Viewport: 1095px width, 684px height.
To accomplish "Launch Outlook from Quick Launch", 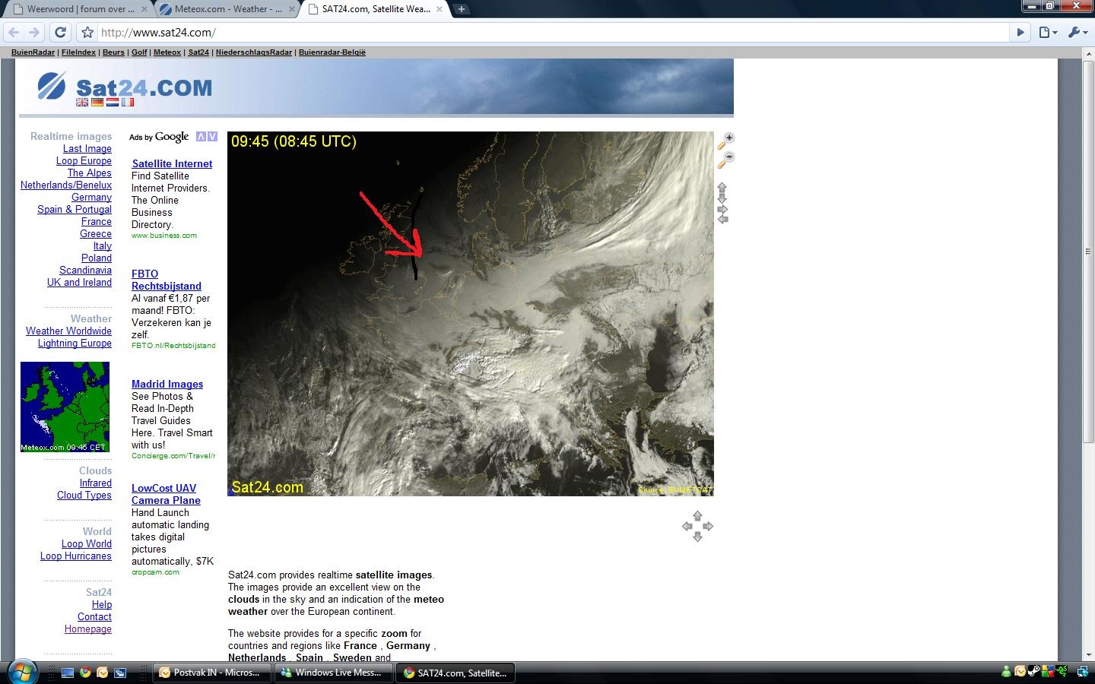I will (x=103, y=673).
